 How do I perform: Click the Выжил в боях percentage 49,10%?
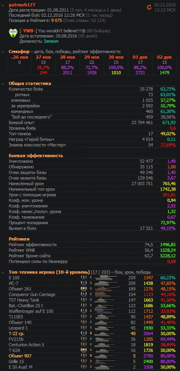click(168, 228)
